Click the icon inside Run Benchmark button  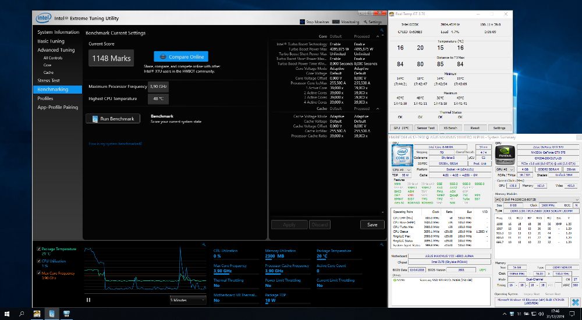pos(94,119)
